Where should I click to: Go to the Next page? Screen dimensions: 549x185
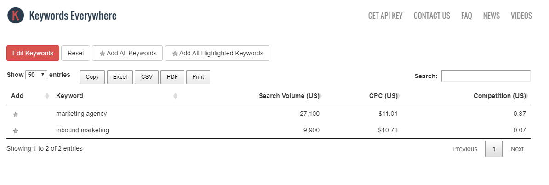tap(517, 149)
